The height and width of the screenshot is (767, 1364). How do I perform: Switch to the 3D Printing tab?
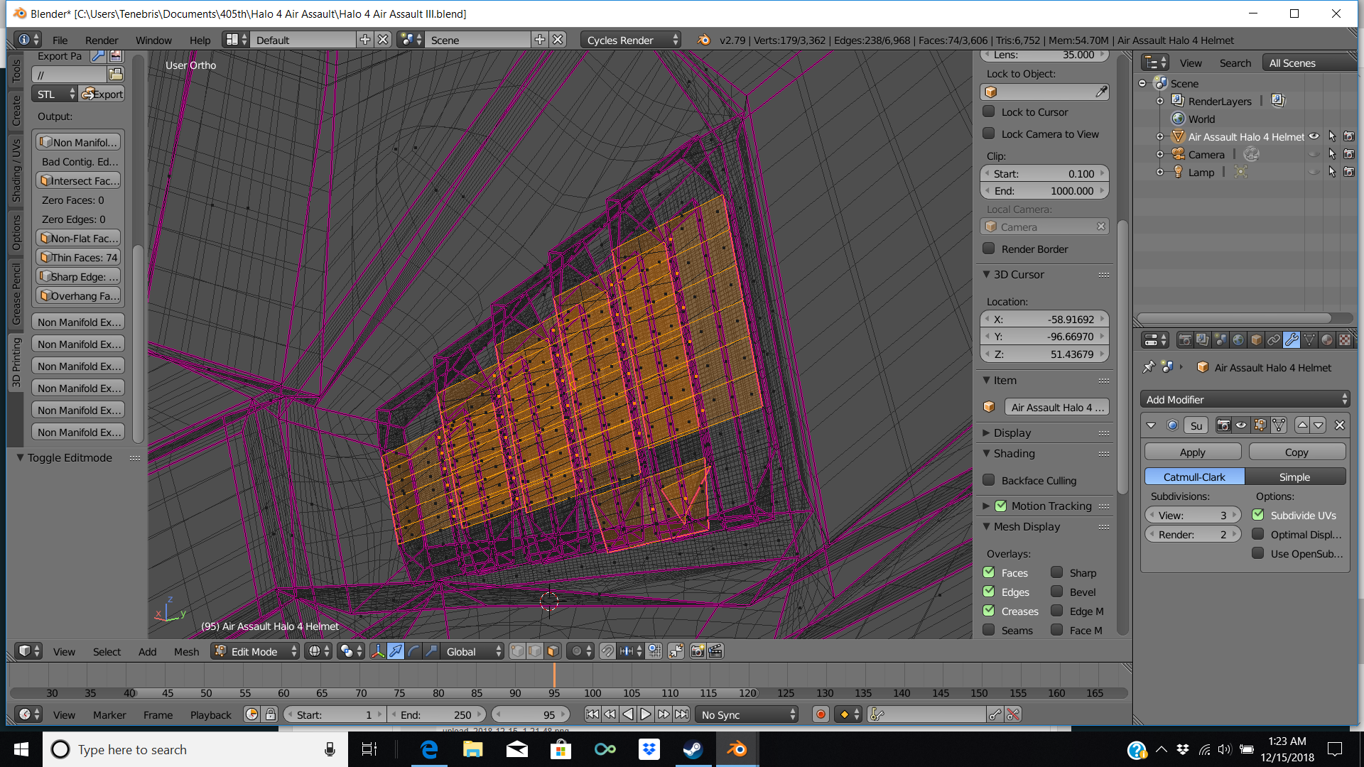16,362
